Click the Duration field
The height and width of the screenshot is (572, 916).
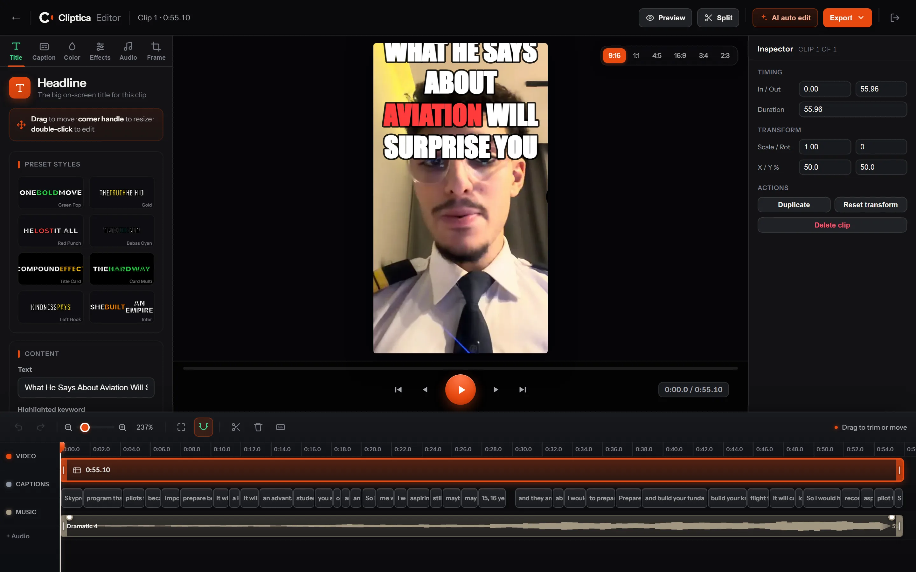tap(852, 109)
